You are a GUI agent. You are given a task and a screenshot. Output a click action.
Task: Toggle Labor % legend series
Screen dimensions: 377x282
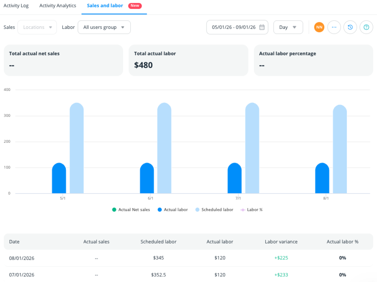(x=251, y=210)
